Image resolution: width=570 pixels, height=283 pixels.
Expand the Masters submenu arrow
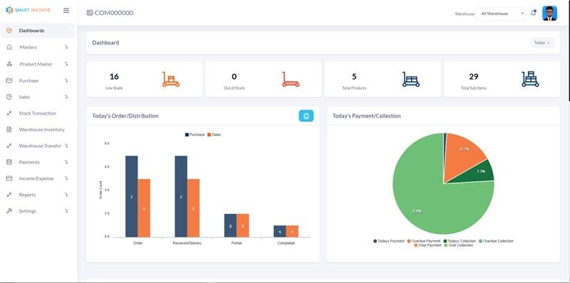pyautogui.click(x=66, y=47)
